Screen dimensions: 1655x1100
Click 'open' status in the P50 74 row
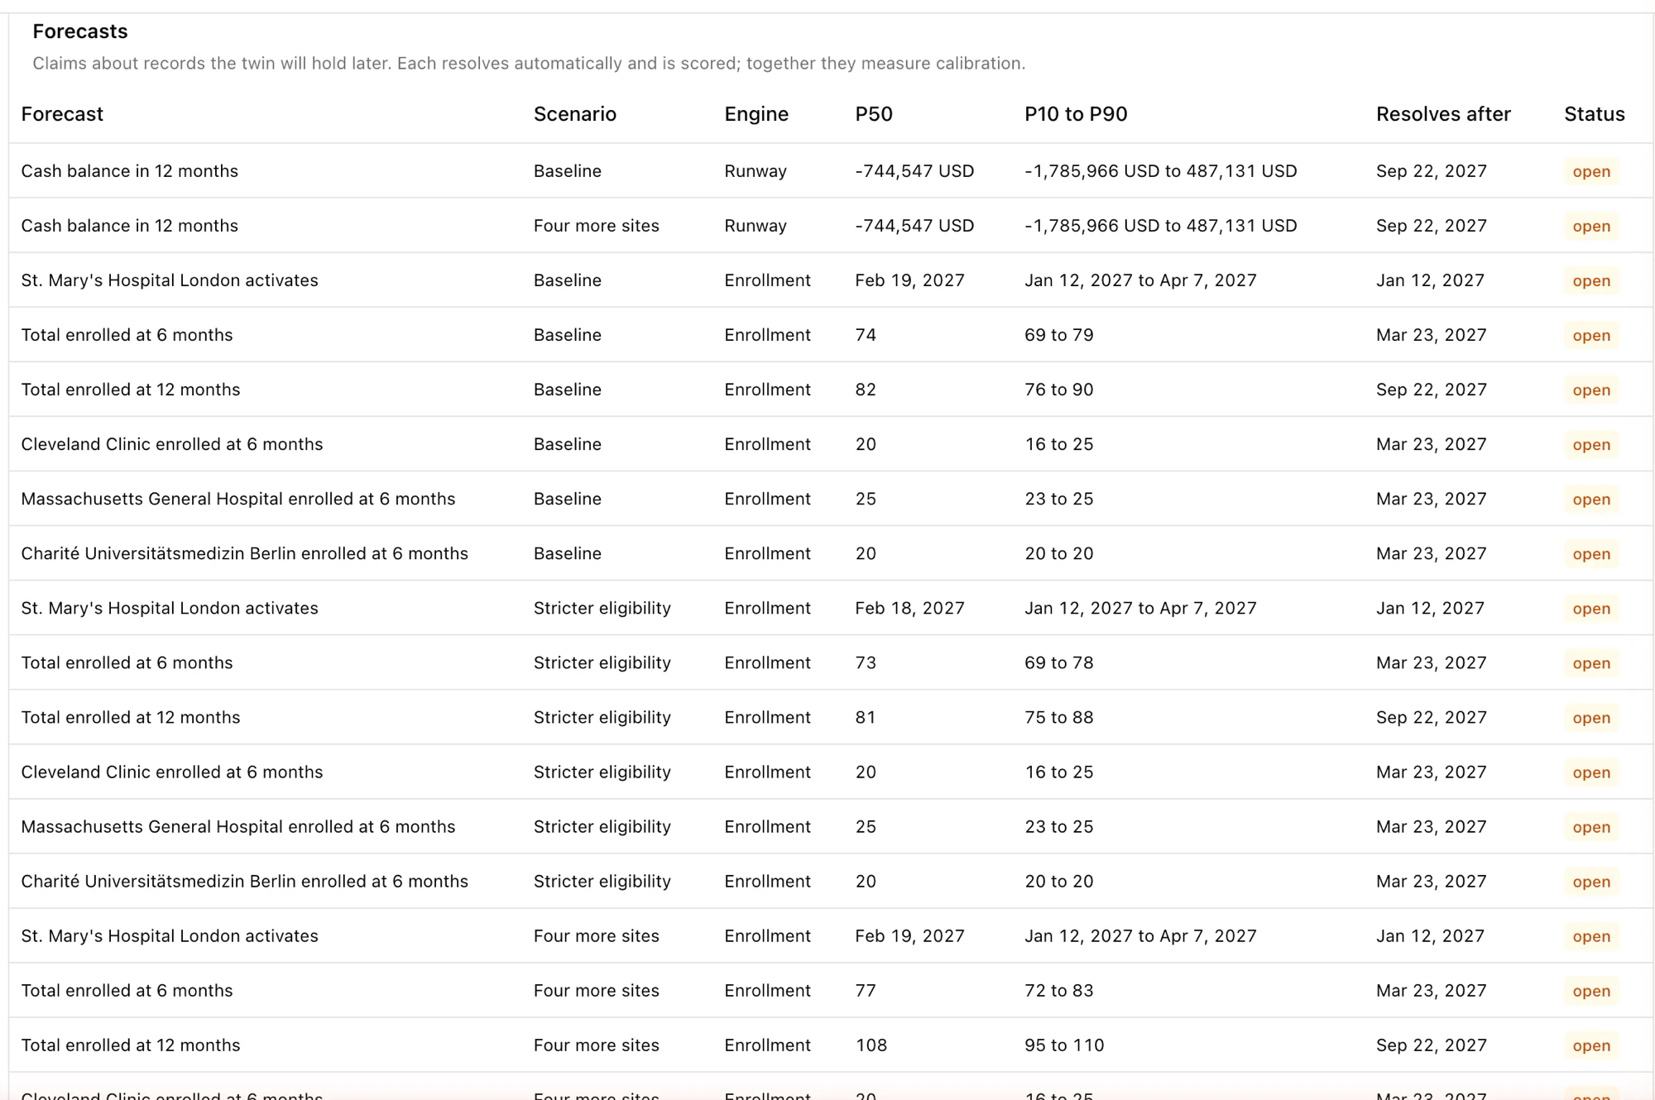pyautogui.click(x=1591, y=335)
